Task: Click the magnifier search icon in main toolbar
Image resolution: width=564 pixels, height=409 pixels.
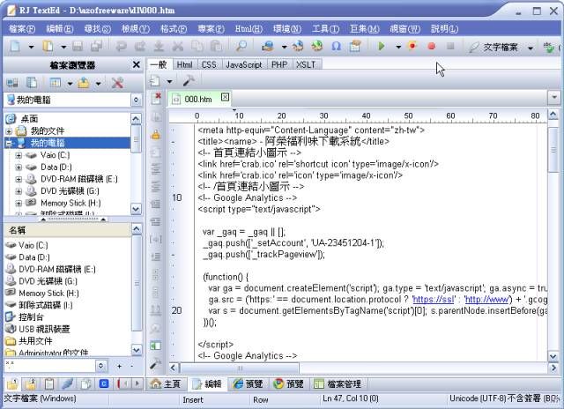Action: click(x=241, y=46)
